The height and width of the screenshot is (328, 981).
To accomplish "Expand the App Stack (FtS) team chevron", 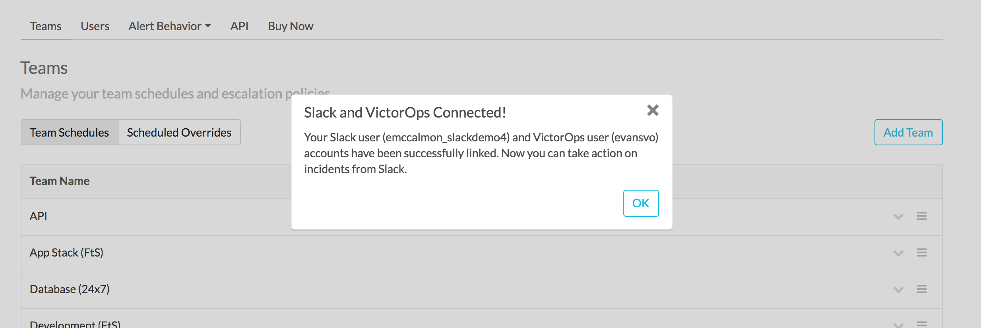I will click(898, 253).
